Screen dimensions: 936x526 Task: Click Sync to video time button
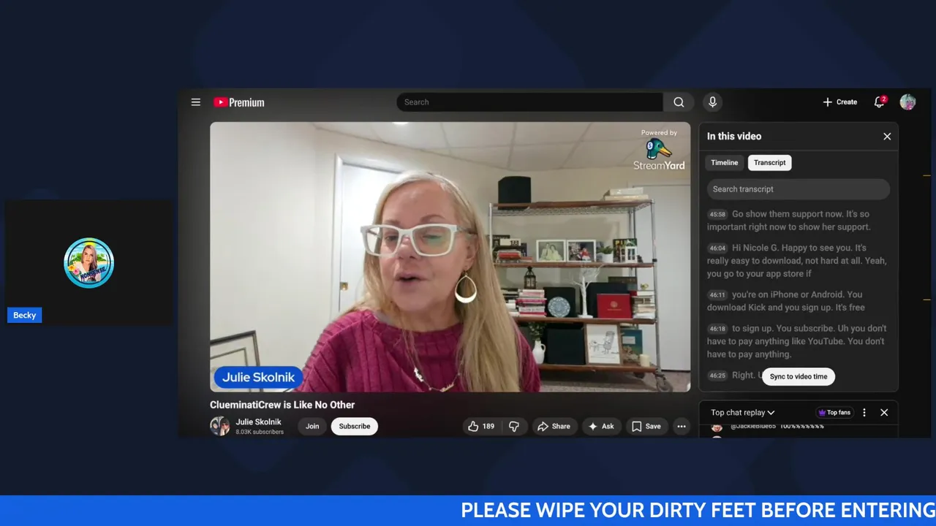[x=799, y=377]
